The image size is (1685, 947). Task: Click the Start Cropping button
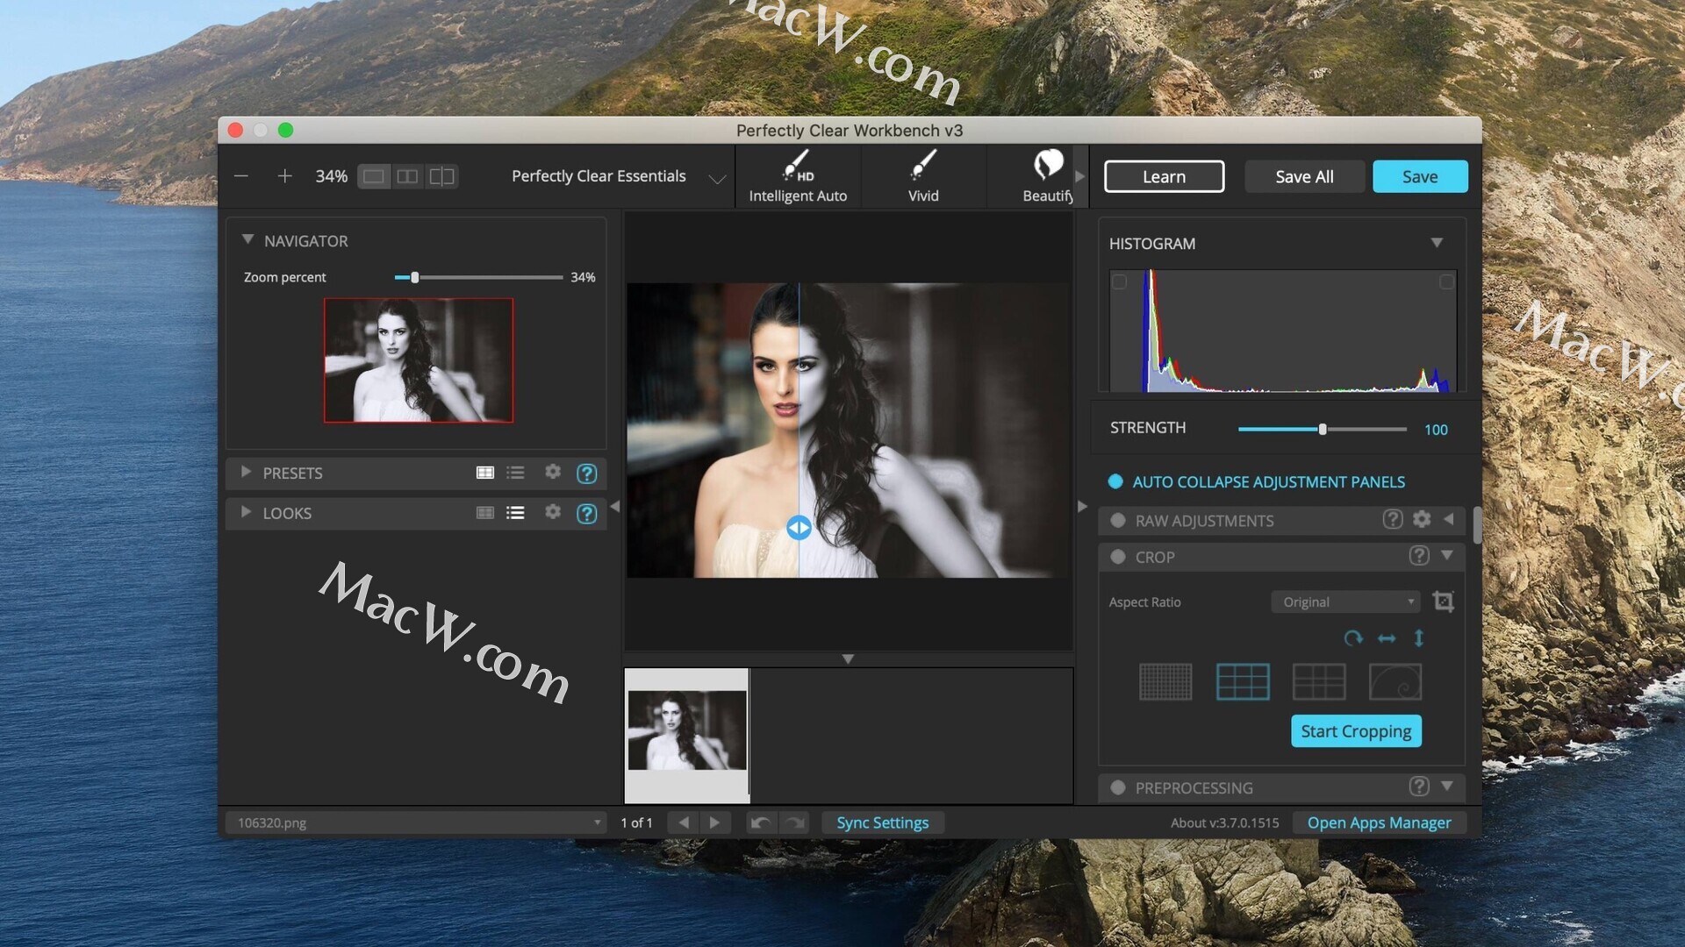1356,731
